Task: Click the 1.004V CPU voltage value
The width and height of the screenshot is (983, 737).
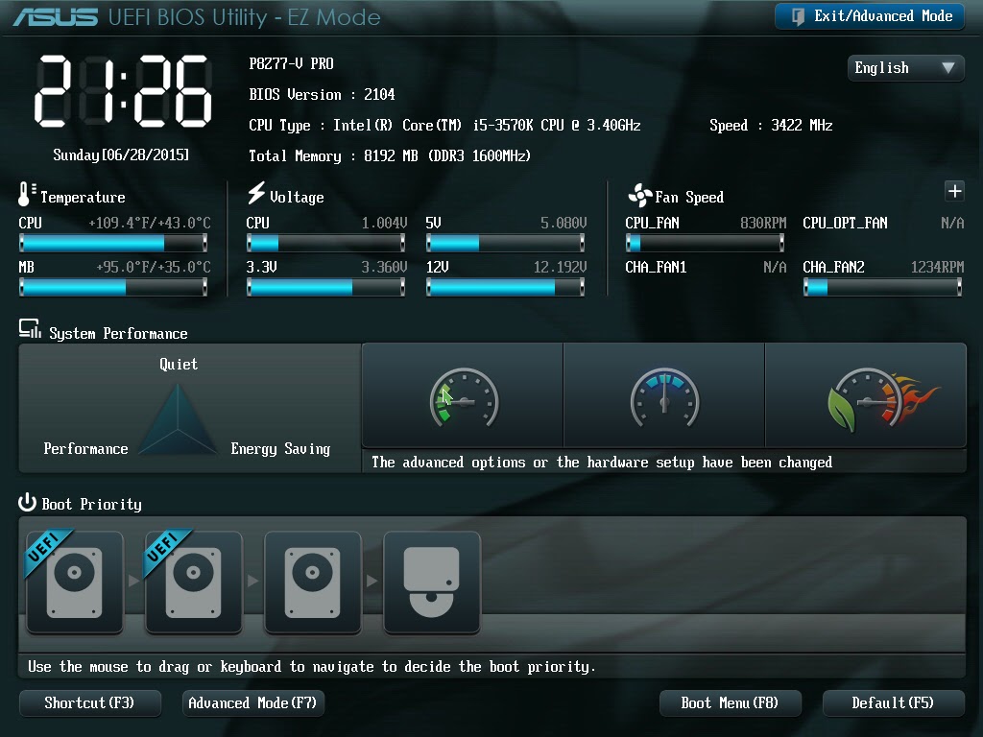Action: pos(384,223)
